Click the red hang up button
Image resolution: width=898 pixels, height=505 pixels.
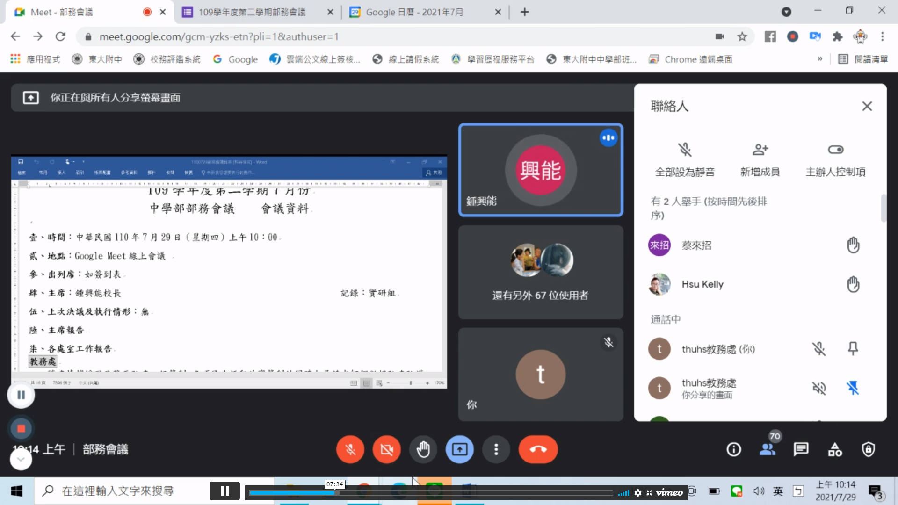coord(538,450)
